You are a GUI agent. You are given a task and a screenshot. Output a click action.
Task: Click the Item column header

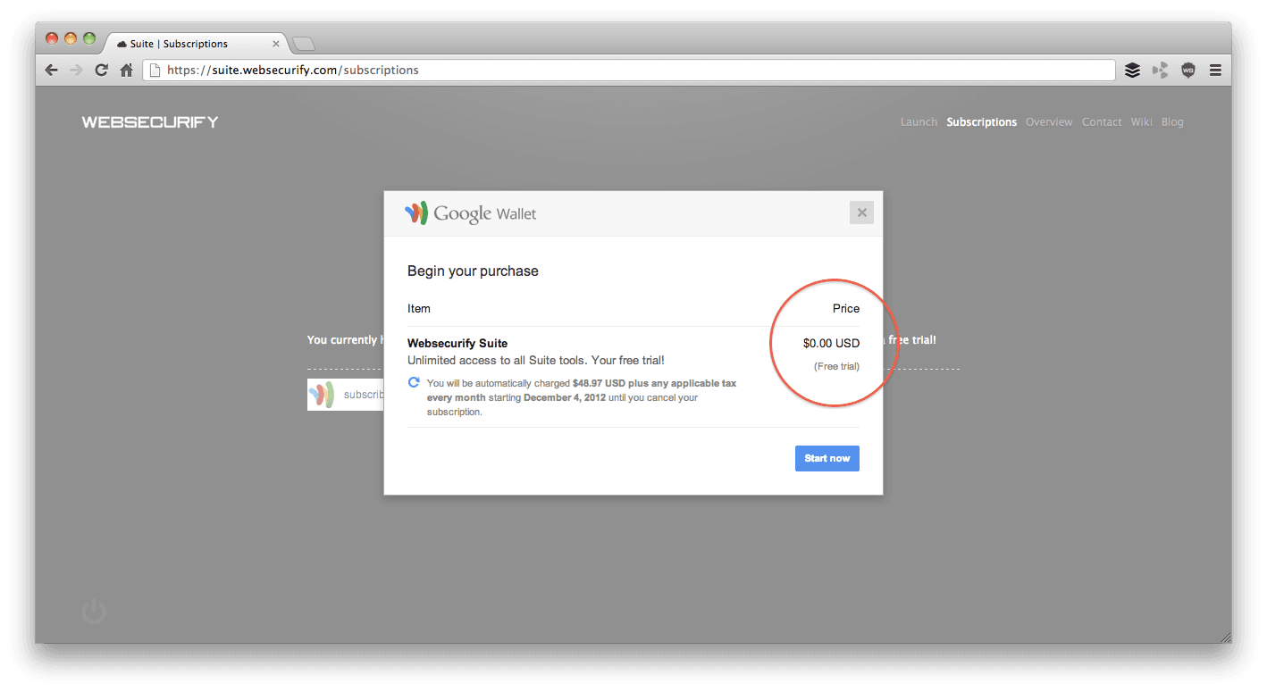pyautogui.click(x=419, y=308)
